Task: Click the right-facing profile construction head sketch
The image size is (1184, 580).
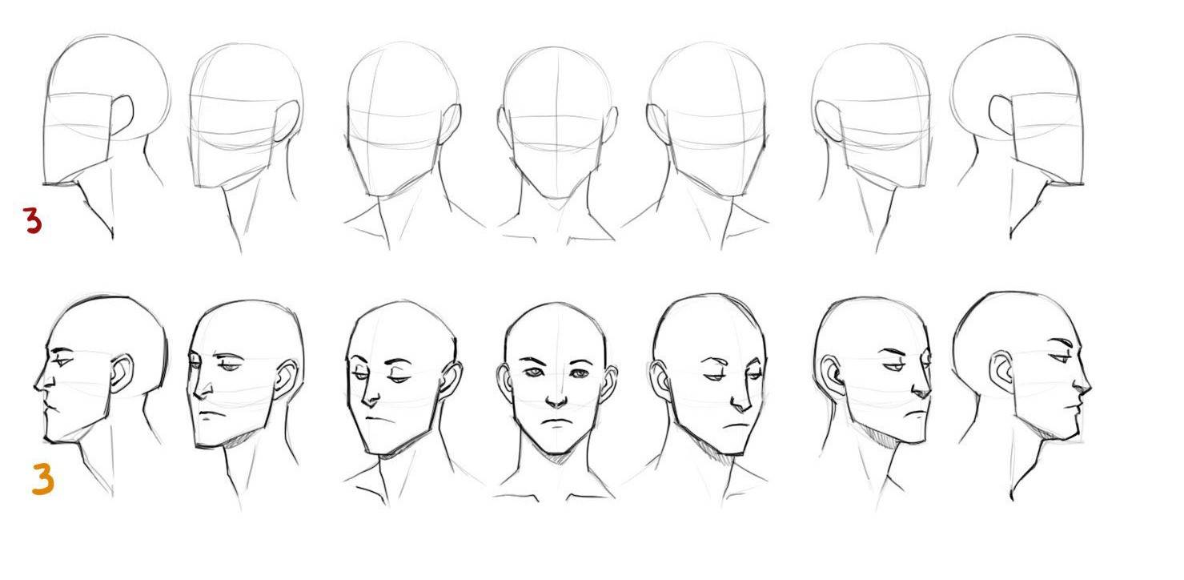Action: (x=1019, y=136)
